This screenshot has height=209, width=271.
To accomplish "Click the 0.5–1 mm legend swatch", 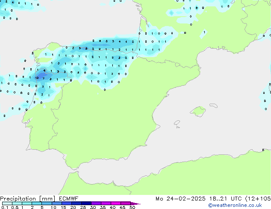I will click(x=17, y=203).
